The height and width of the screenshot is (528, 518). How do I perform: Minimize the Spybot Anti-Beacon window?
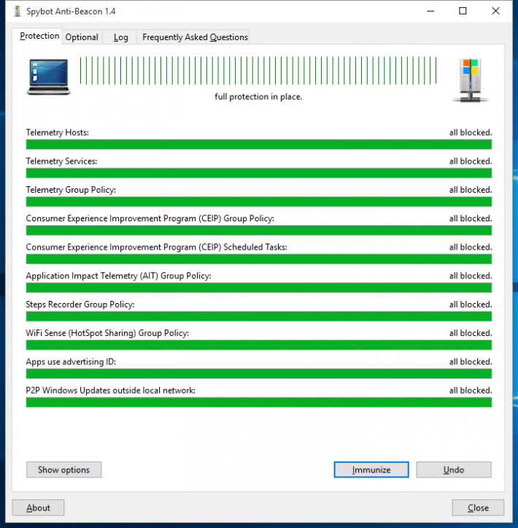430,11
